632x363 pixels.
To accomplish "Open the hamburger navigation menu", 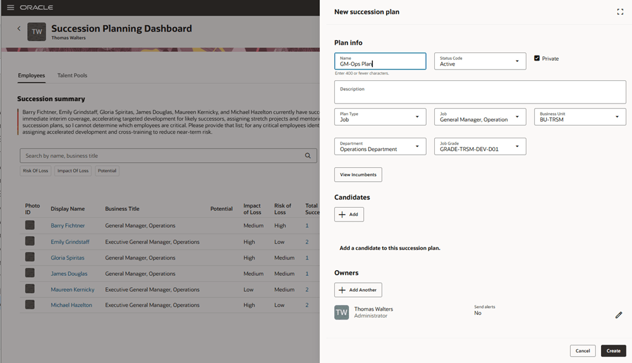I will (10, 8).
